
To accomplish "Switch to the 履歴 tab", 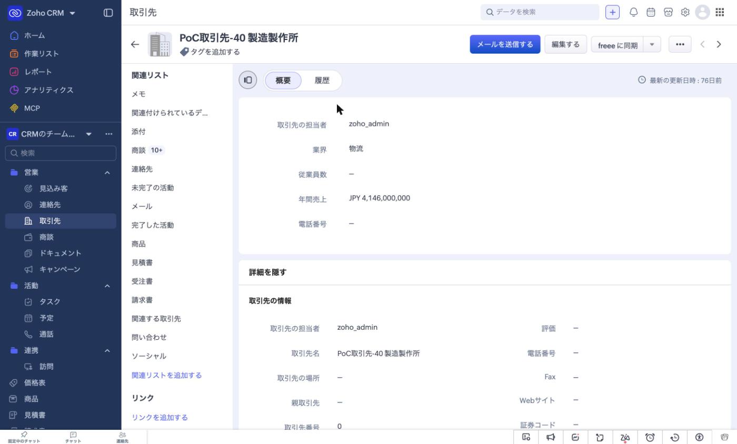I will coord(322,80).
